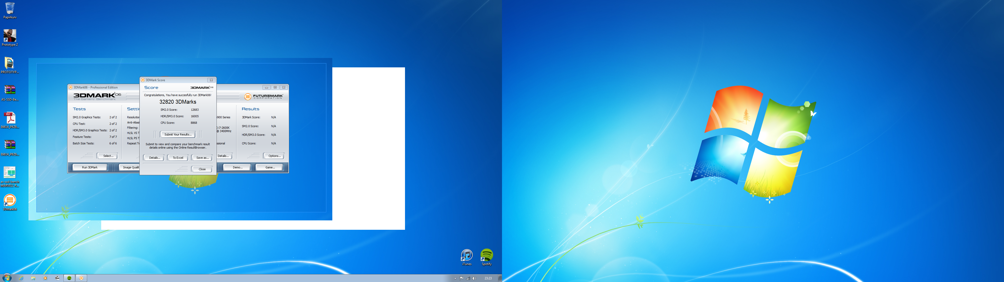Viewport: 1004px width, 282px height.
Task: Click the CPU Score value 8868
Action: 194,123
